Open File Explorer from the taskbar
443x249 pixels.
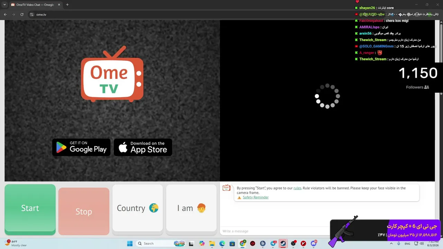click(x=212, y=244)
